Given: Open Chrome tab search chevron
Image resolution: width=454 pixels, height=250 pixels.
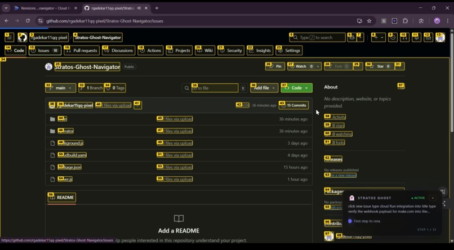Looking at the screenshot, I should (6, 8).
